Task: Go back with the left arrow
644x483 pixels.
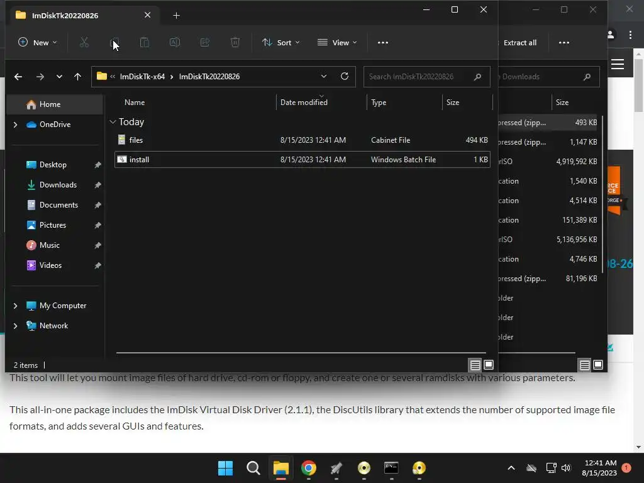Action: 18,77
